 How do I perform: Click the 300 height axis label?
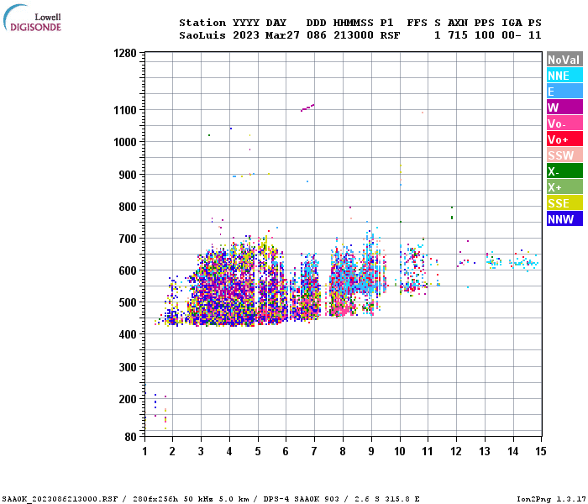click(x=128, y=367)
